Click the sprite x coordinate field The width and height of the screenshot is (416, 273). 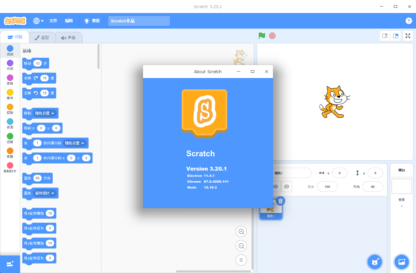[x=339, y=173]
